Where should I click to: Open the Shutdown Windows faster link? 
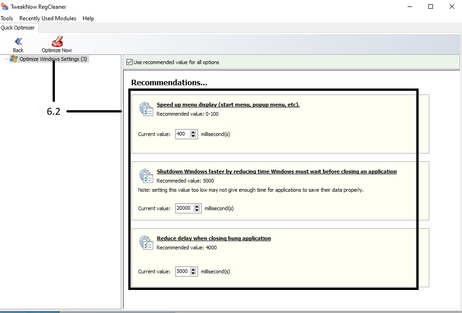point(276,171)
